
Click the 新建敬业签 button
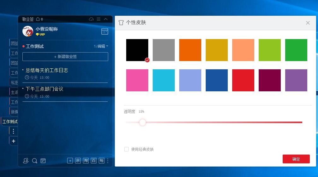click(65, 57)
